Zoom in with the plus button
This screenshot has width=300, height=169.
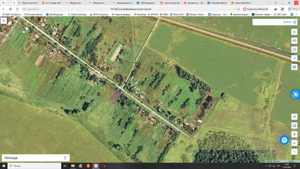click(294, 143)
